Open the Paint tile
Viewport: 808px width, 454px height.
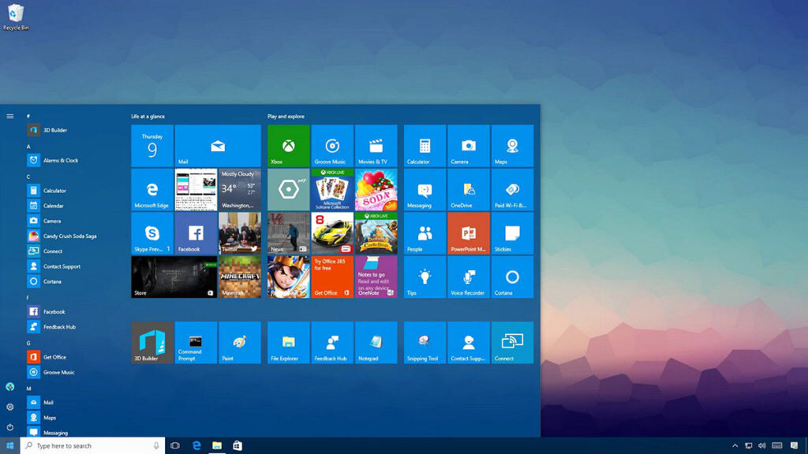pyautogui.click(x=240, y=342)
